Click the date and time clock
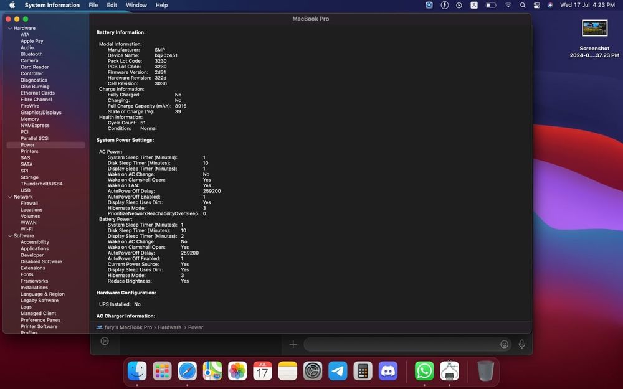Image resolution: width=623 pixels, height=389 pixels. tap(587, 5)
